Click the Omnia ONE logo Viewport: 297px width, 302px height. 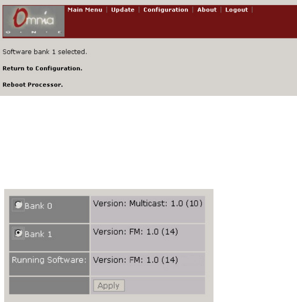[x=34, y=21]
